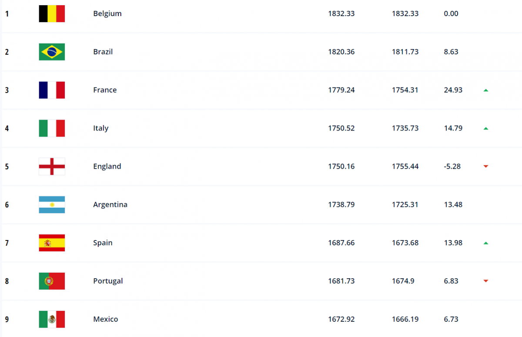Select the Mexico team name

pos(105,319)
